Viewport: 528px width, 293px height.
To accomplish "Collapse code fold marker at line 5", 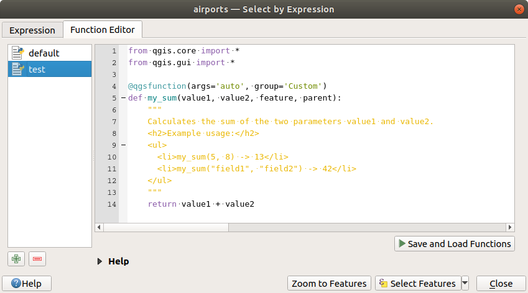I will pyautogui.click(x=123, y=98).
